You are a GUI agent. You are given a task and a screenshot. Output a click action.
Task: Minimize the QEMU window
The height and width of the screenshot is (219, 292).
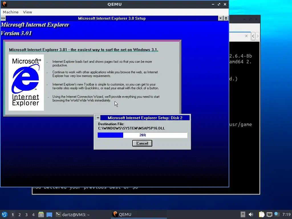(x=213, y=4)
